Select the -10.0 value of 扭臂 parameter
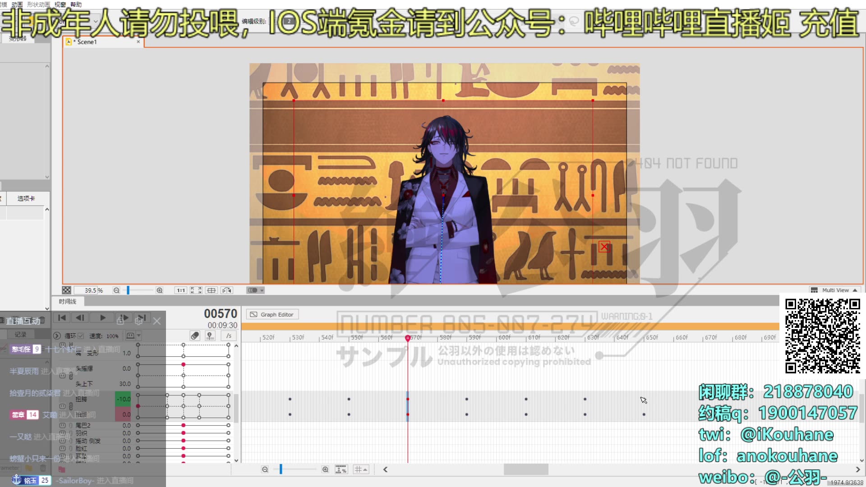 coord(123,399)
